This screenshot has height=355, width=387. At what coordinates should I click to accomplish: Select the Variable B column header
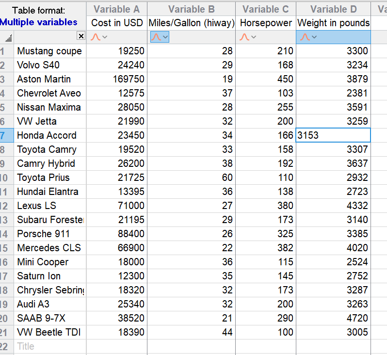tap(191, 9)
